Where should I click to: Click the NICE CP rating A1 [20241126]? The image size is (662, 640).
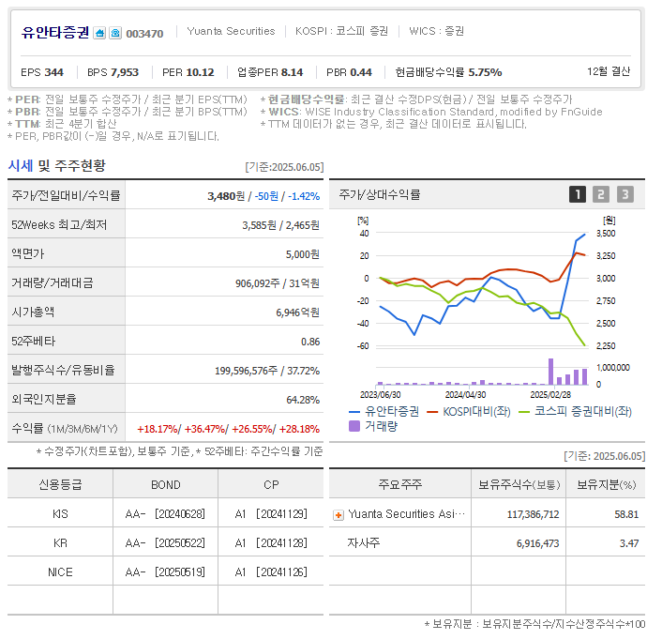pos(271,572)
